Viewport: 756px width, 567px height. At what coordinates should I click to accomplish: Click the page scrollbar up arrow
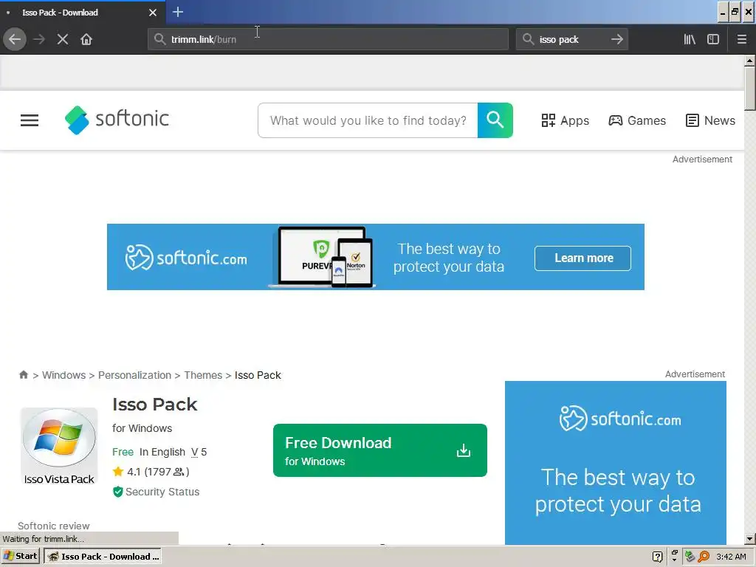(749, 61)
